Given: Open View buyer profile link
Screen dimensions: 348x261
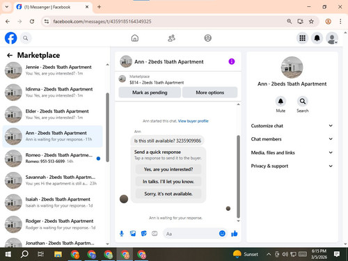Looking at the screenshot, I should 193,121.
